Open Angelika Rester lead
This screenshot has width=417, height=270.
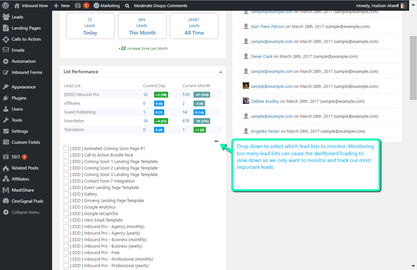pyautogui.click(x=265, y=131)
